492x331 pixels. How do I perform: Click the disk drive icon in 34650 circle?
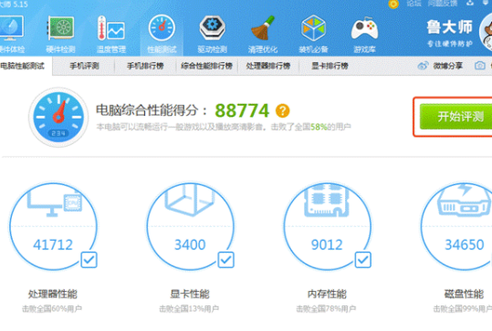(x=464, y=200)
